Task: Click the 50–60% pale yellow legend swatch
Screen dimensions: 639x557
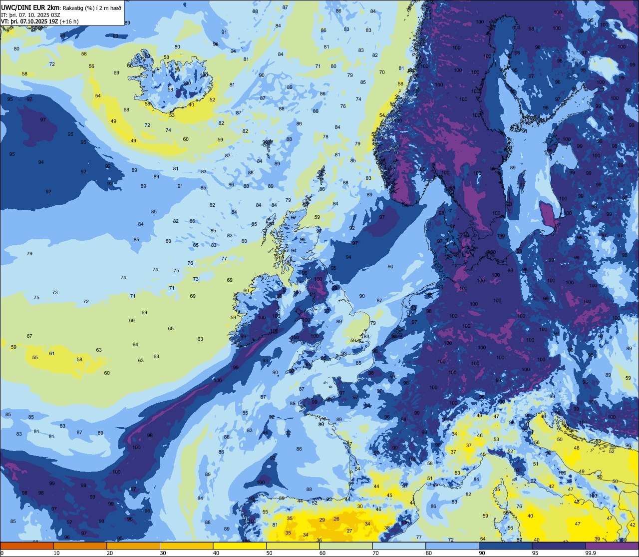Action: 293,546
